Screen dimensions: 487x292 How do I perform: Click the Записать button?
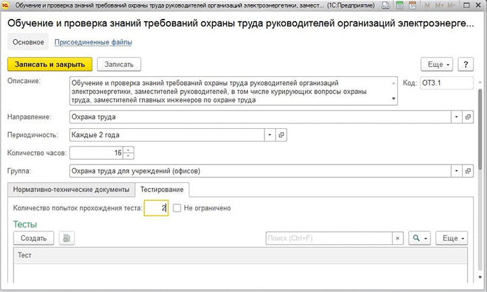coord(119,64)
